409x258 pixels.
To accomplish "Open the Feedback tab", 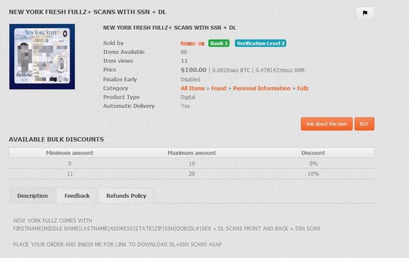I will click(77, 196).
